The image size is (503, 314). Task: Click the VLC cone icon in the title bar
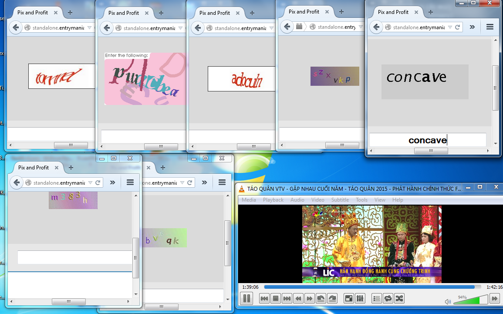[x=241, y=189]
